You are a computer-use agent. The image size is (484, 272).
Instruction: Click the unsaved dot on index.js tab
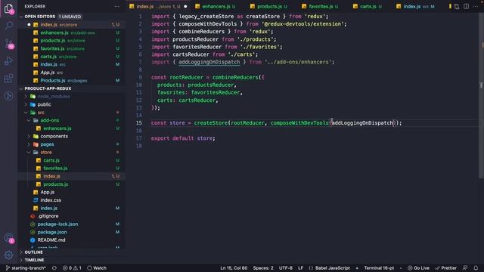(x=185, y=7)
